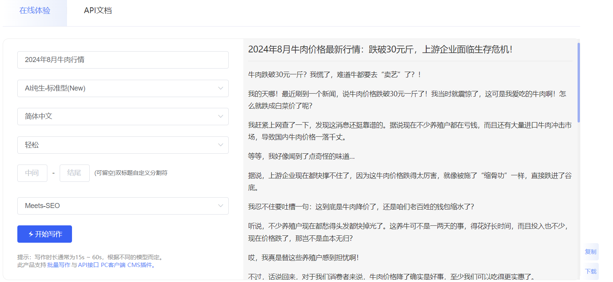Click the line starting 不过，话说回来
The height and width of the screenshot is (282, 613).
[x=391, y=277]
